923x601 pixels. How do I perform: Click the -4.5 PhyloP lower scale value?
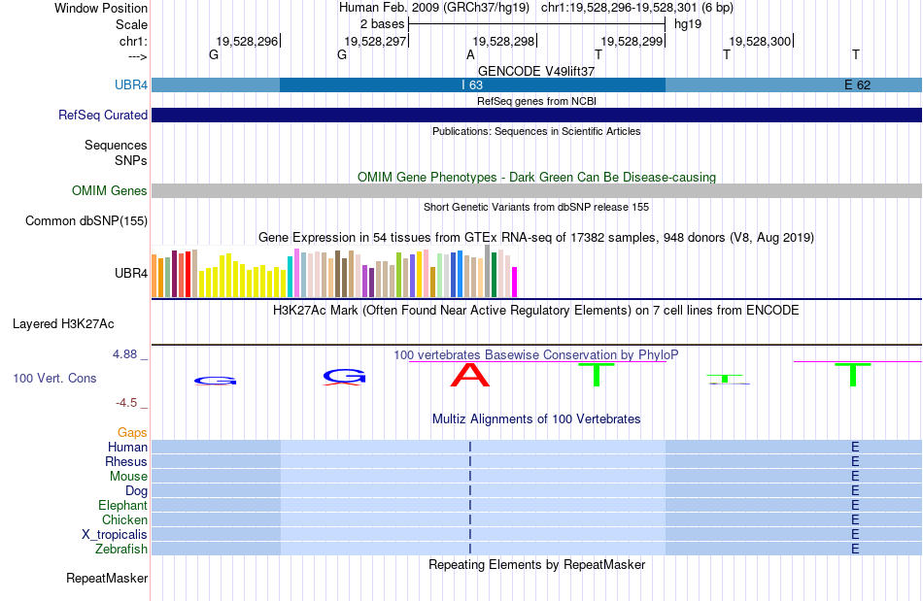click(126, 402)
